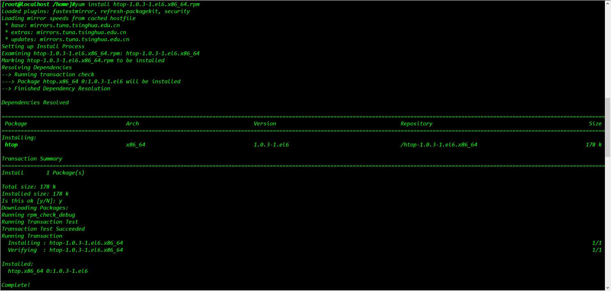Screen dimensions: 611x291
Task: Click the bold 'htop' package name
Action: coord(11,145)
